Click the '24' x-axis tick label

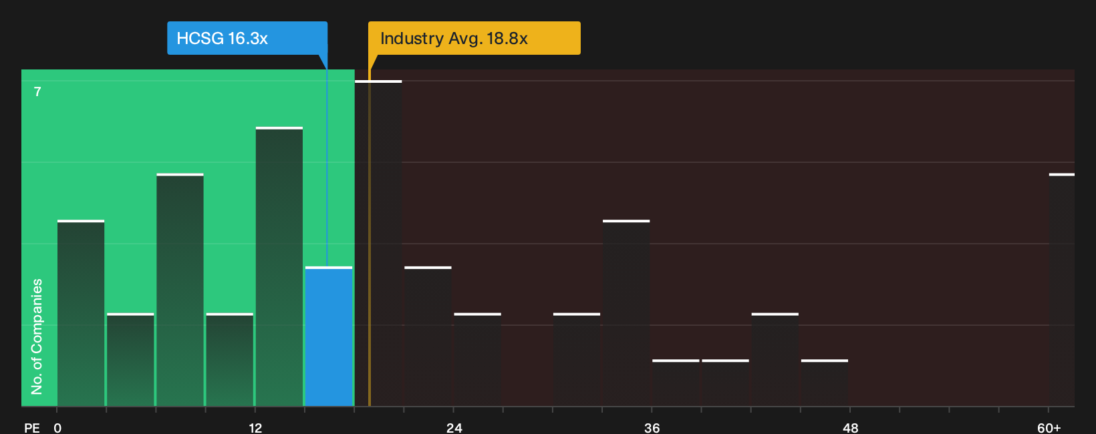pyautogui.click(x=454, y=428)
